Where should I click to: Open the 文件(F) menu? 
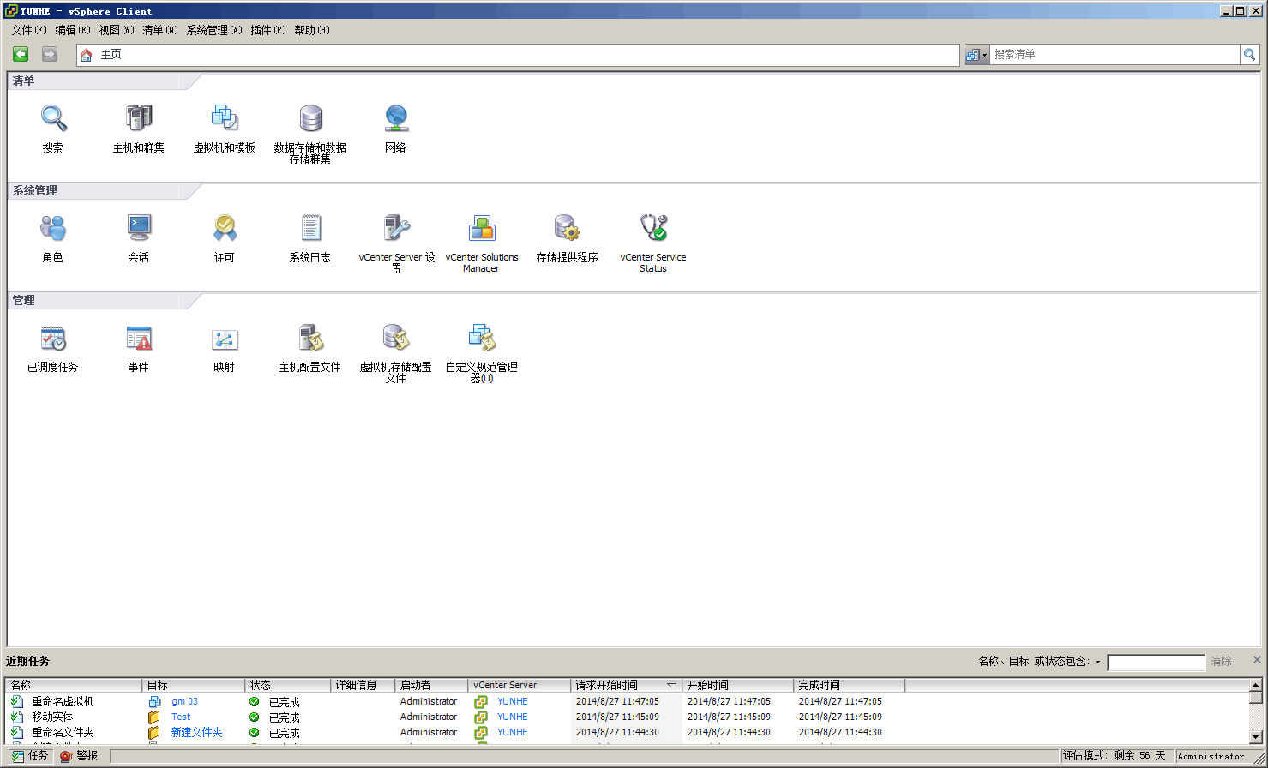coord(29,30)
